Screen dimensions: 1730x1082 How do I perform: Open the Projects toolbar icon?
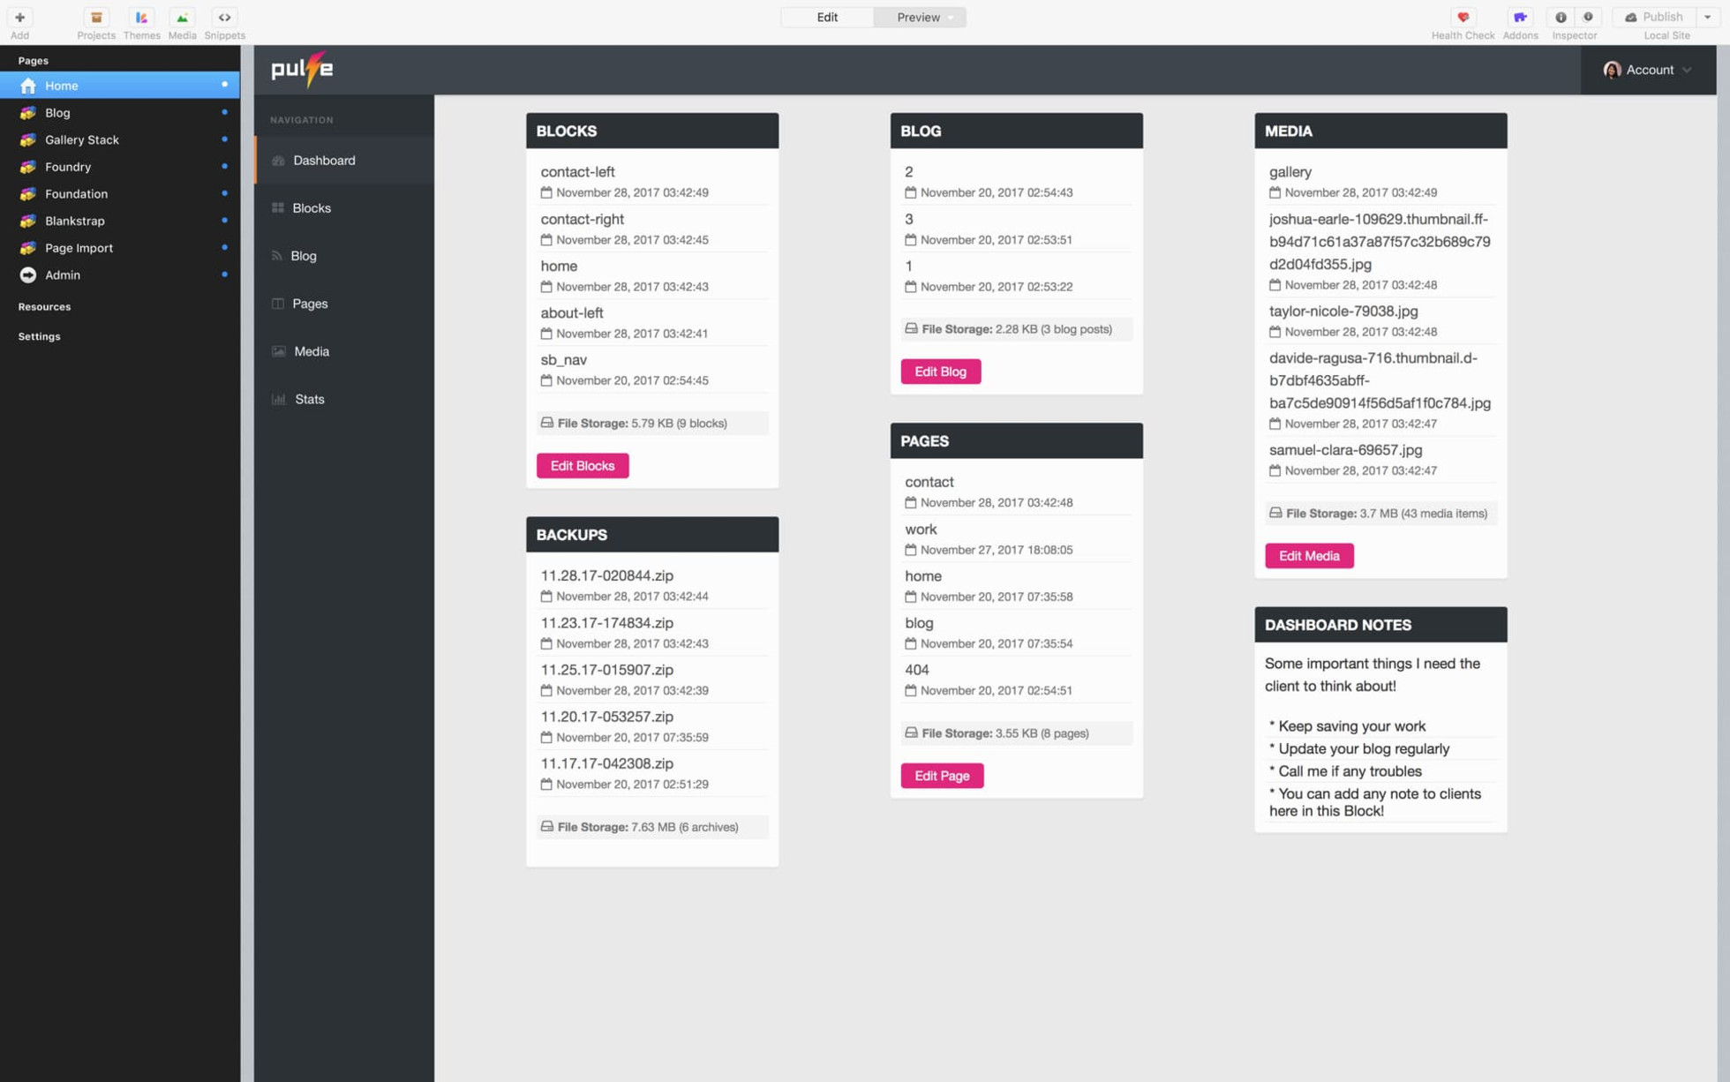[96, 17]
